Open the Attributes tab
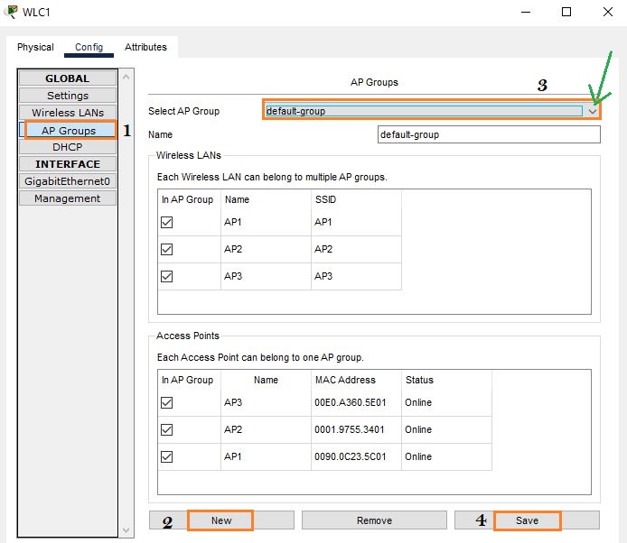The image size is (627, 543). coord(145,47)
